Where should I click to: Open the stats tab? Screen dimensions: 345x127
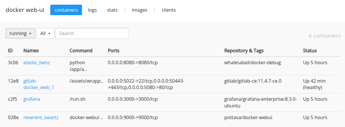112,10
